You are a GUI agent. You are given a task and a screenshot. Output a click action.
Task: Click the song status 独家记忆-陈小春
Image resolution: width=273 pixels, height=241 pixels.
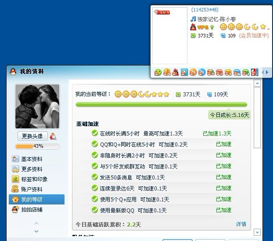tap(216, 19)
